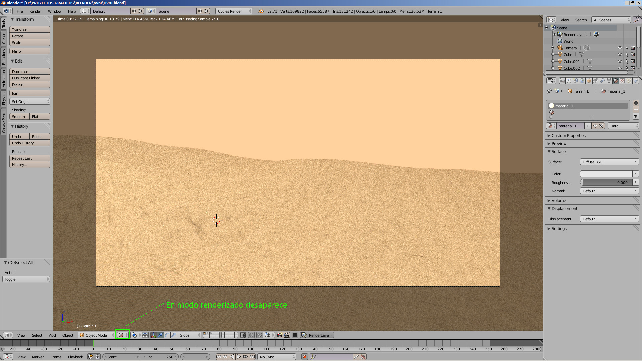Expand the Preview panel
Viewport: 642px width, 361px height.
click(559, 143)
